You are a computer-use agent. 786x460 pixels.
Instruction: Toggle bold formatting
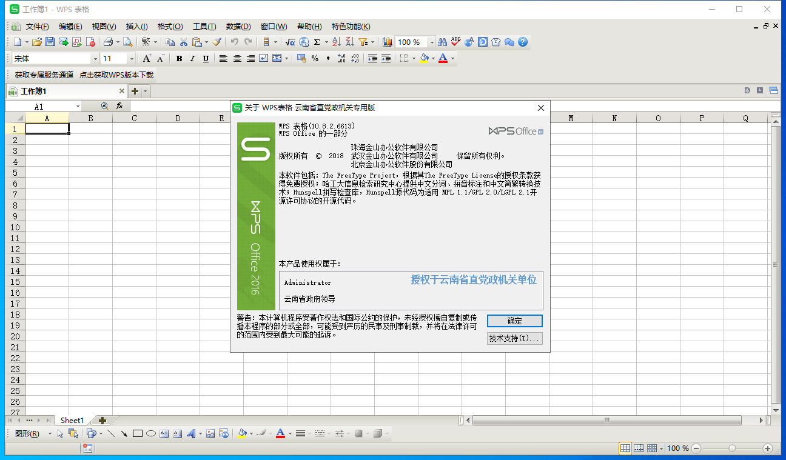(x=179, y=59)
